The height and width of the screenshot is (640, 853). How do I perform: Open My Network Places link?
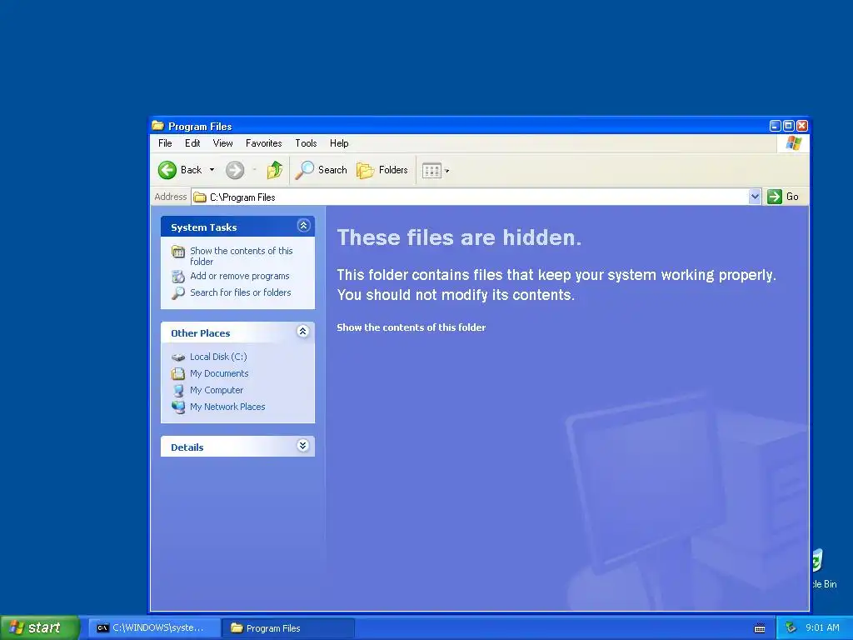[x=227, y=407]
